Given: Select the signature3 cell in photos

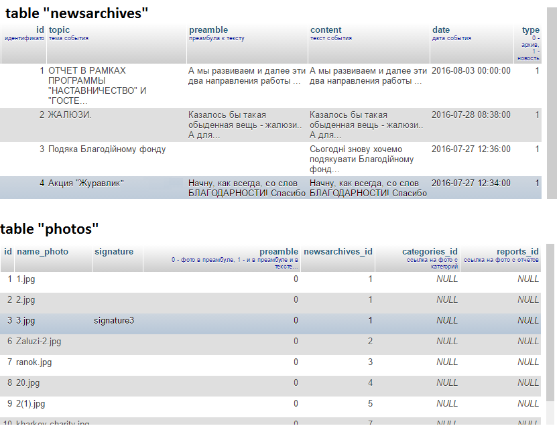Looking at the screenshot, I should (x=114, y=321).
